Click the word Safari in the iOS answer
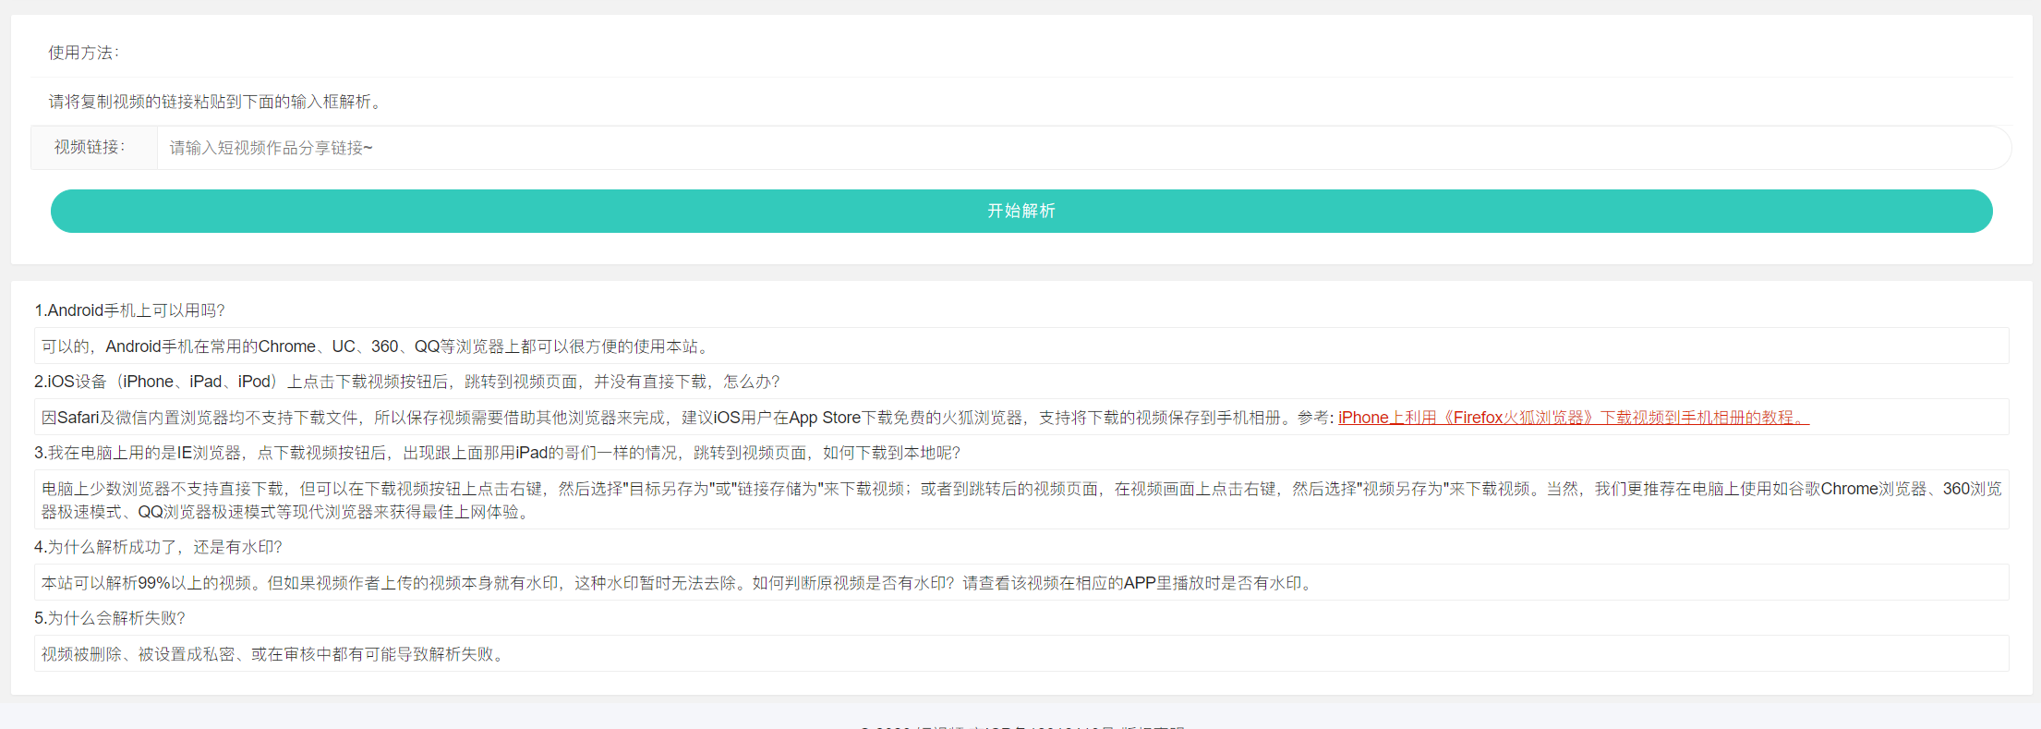 (78, 418)
